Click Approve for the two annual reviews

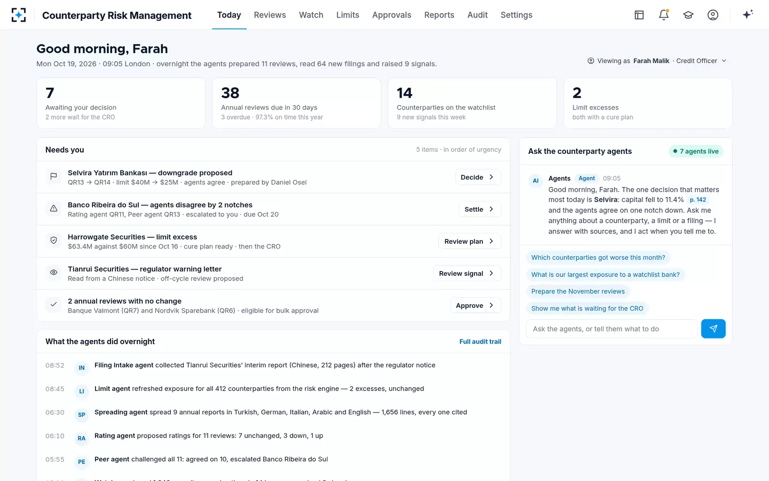[x=475, y=305]
